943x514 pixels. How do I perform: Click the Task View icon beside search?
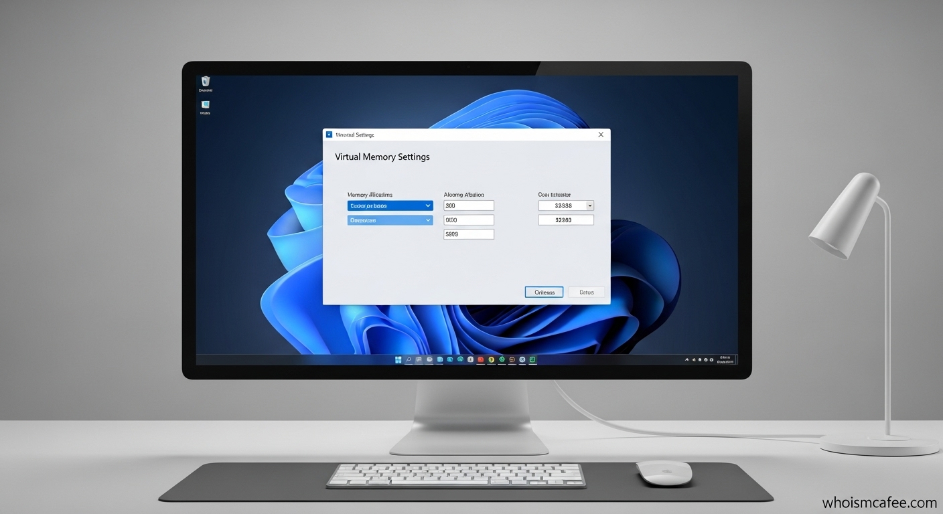tap(419, 359)
